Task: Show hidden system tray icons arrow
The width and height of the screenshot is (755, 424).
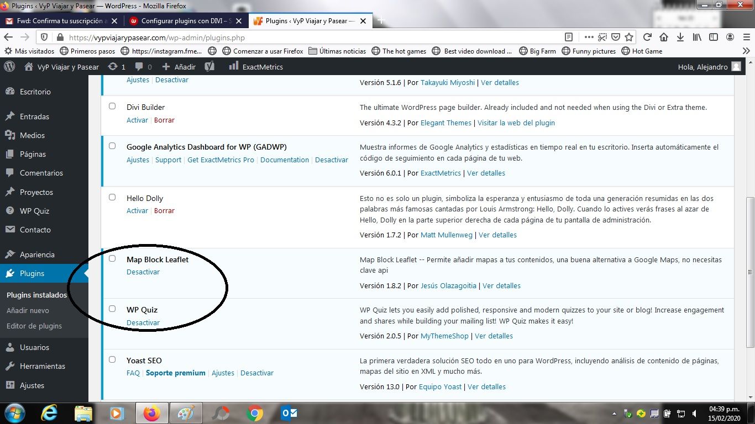Action: pyautogui.click(x=615, y=413)
